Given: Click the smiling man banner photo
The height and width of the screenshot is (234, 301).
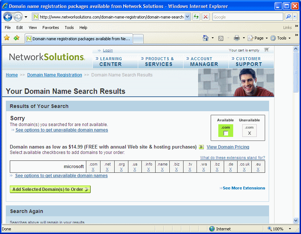Looking at the screenshot, I should (x=236, y=83).
